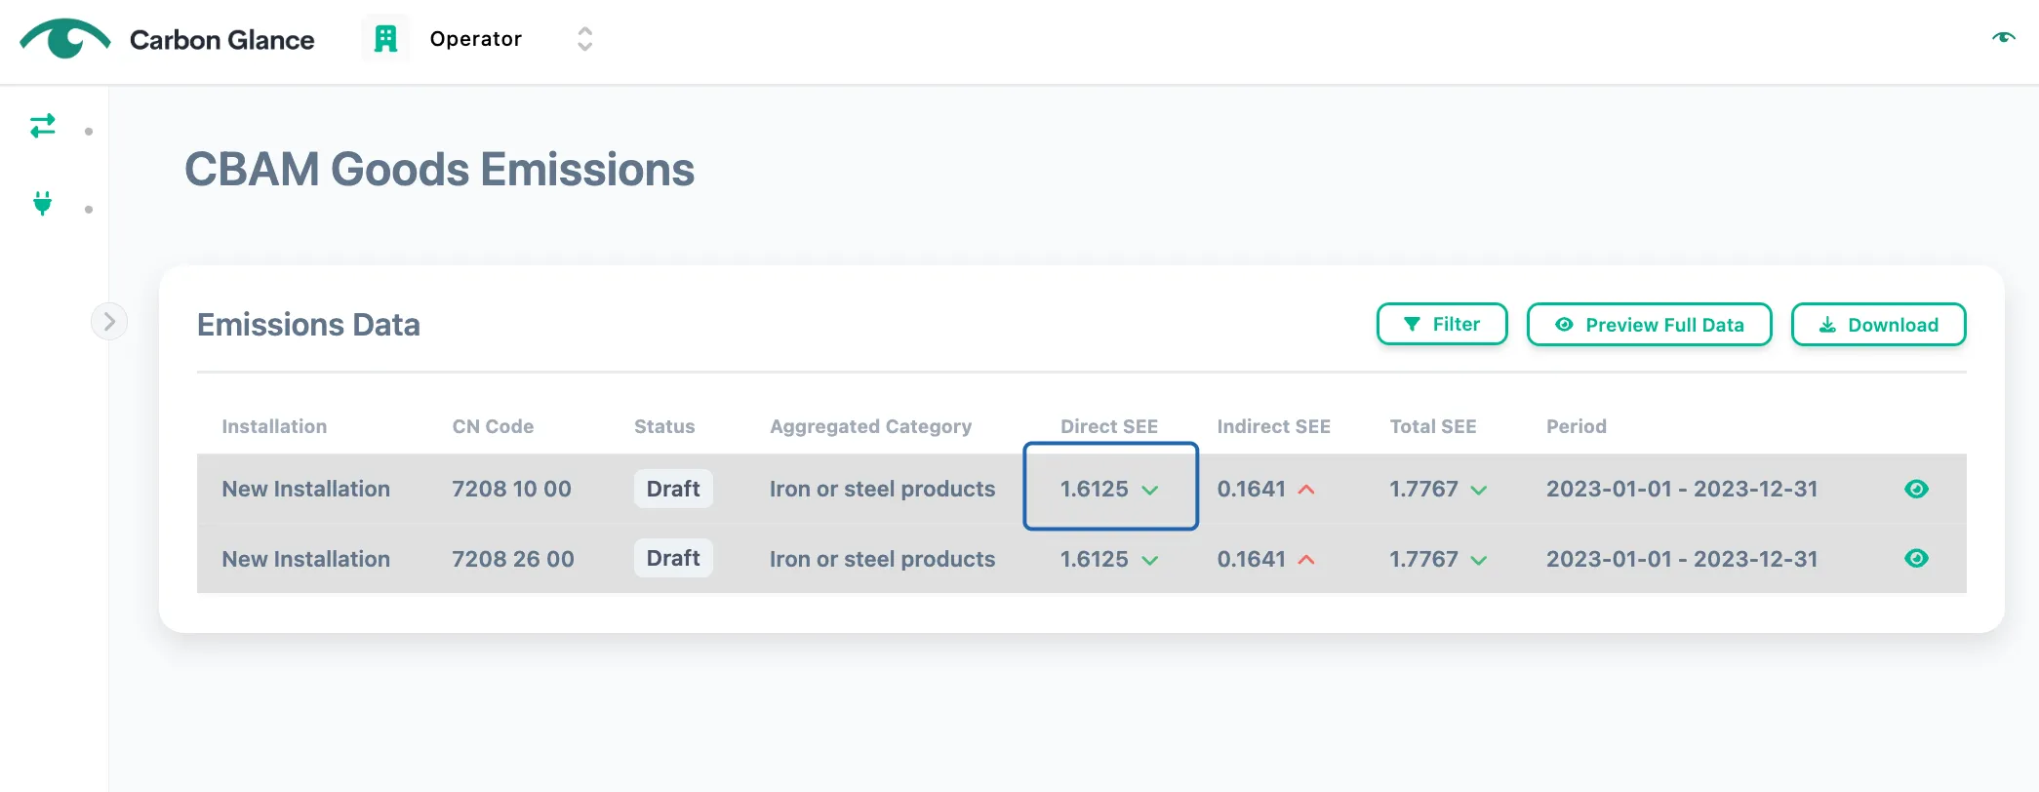This screenshot has height=792, width=2039.
Task: Sort by the CN Code column header
Action: (x=493, y=426)
